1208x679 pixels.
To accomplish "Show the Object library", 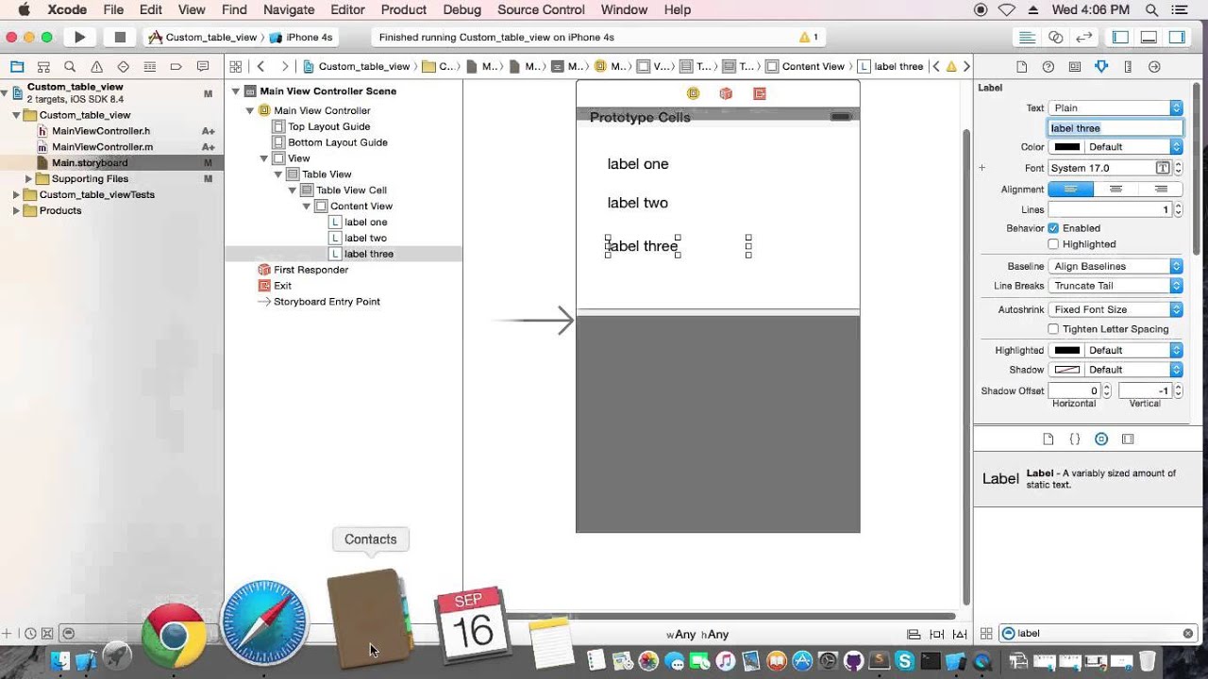I will coord(1101,439).
